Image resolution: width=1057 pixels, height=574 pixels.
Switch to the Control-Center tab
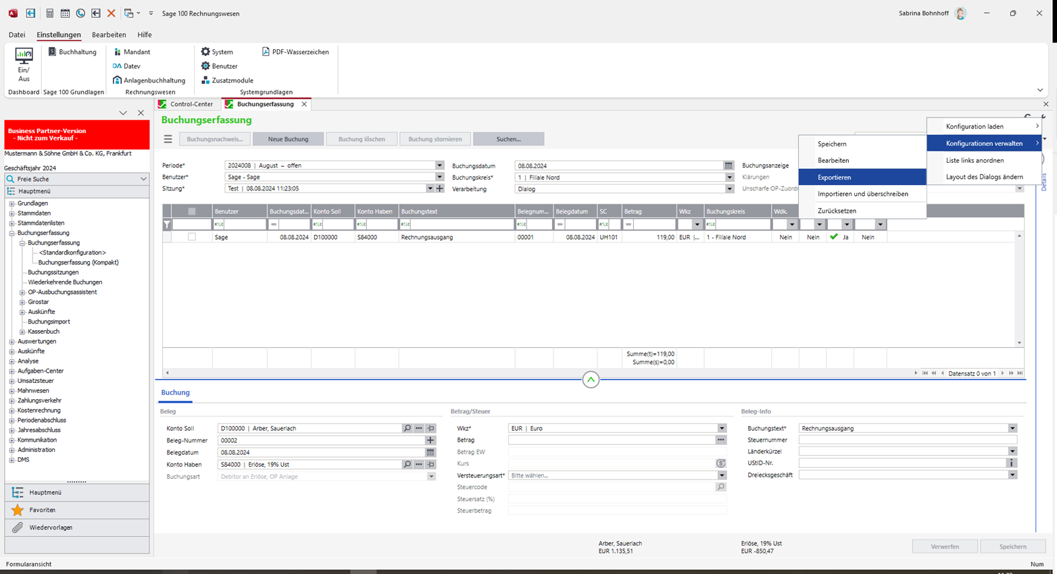click(191, 104)
